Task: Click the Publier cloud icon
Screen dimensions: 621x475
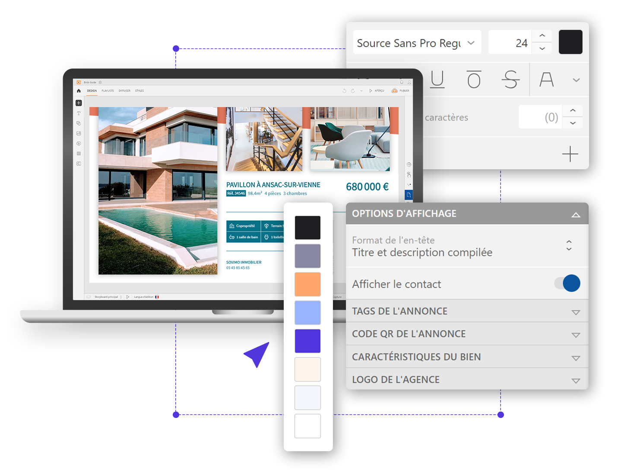Action: click(394, 91)
